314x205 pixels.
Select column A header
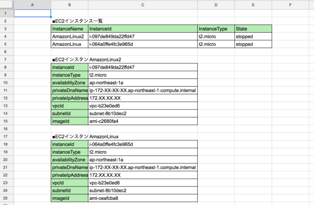point(32,5)
